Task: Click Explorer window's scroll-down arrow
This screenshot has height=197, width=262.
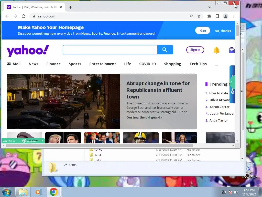Action: 243,159
